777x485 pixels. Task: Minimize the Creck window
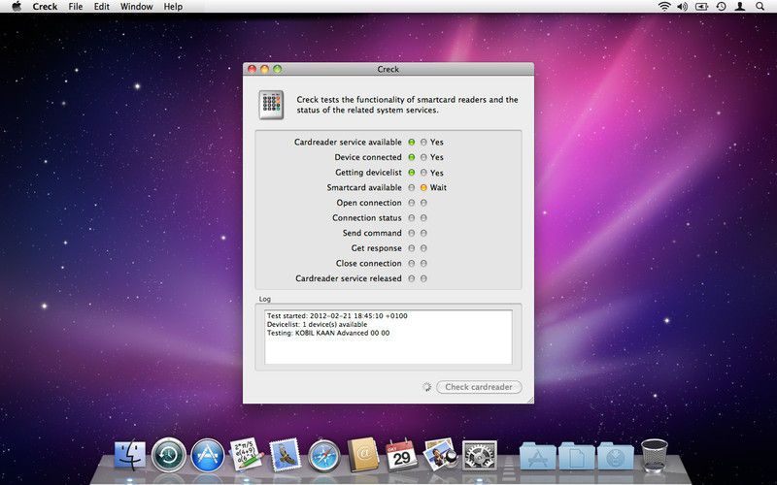click(264, 69)
